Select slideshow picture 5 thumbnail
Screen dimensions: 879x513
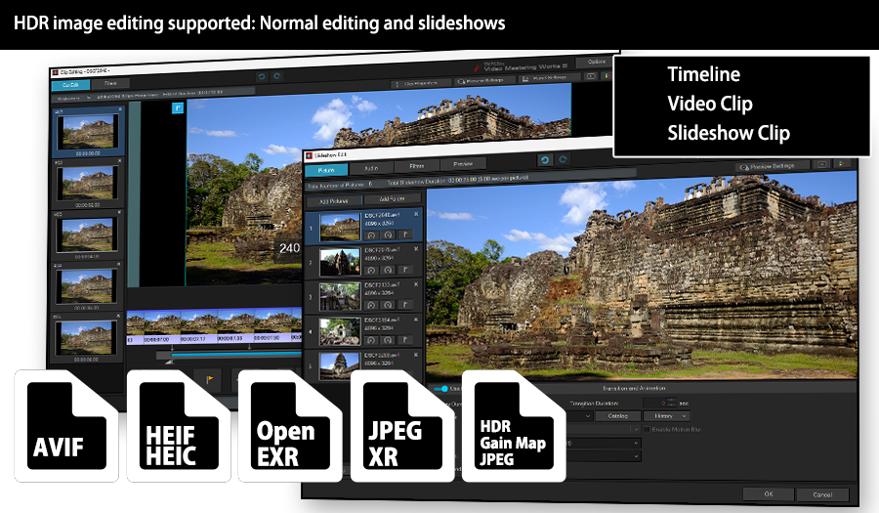coord(340,365)
